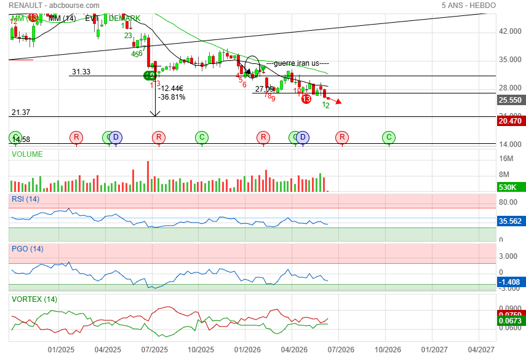Click the chart title RENAULT - abcbourse.com
The image size is (526, 356).
click(54, 6)
